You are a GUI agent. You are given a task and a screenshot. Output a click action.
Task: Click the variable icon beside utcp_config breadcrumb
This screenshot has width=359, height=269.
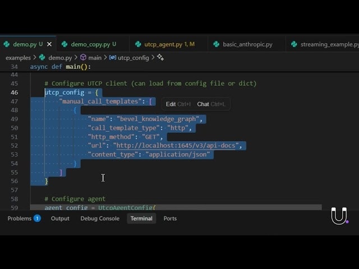tap(112, 57)
